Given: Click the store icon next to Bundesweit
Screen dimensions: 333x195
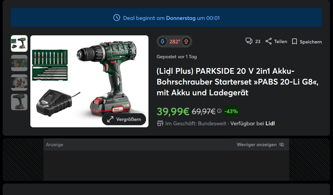Looking at the screenshot, I should click(159, 123).
